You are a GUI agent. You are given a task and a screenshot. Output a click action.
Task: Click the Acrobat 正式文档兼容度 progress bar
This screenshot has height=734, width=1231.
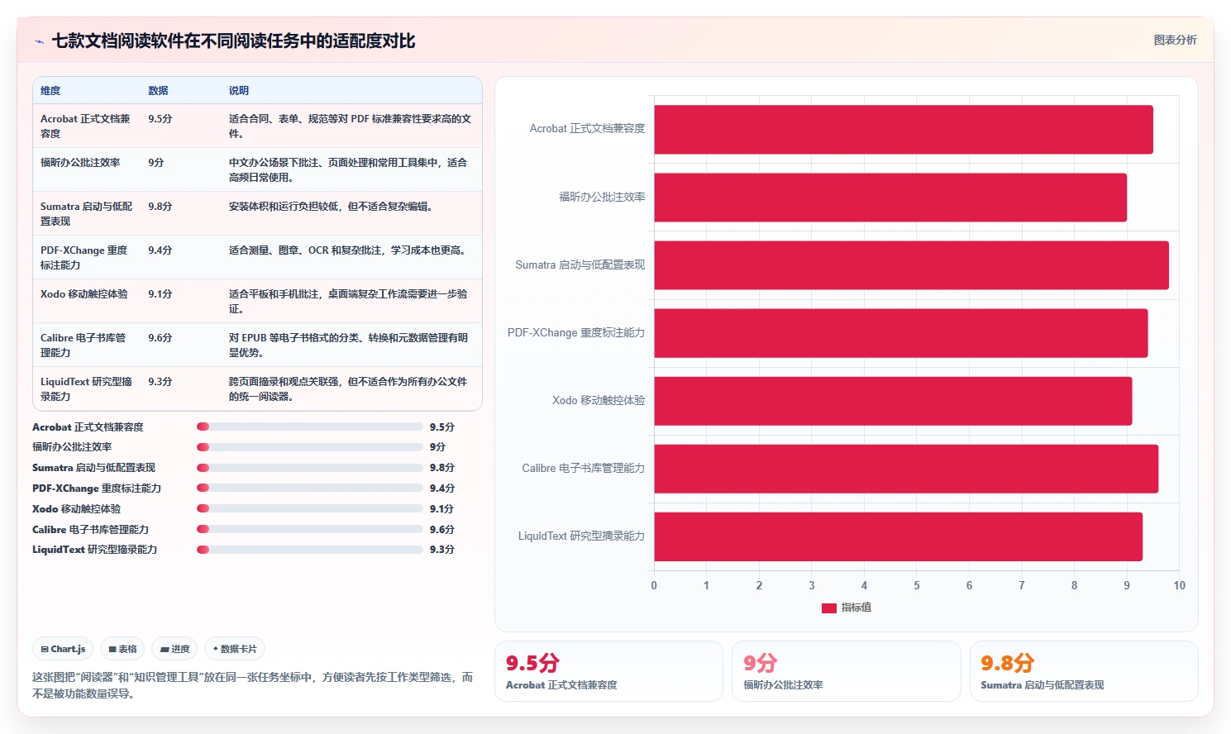pyautogui.click(x=310, y=427)
